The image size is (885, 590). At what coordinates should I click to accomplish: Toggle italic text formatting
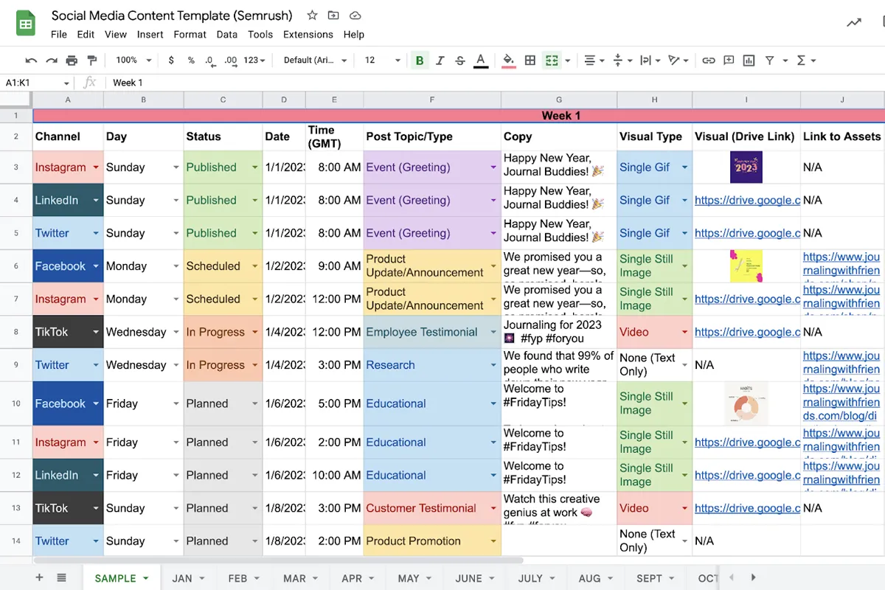pos(440,60)
